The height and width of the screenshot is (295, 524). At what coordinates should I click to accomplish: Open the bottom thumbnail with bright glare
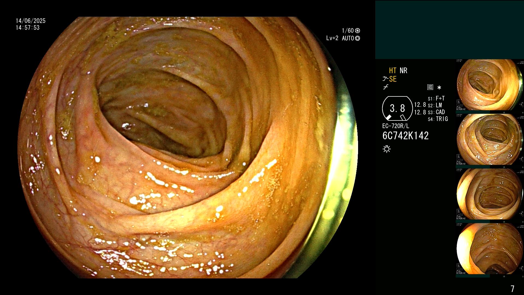490,249
